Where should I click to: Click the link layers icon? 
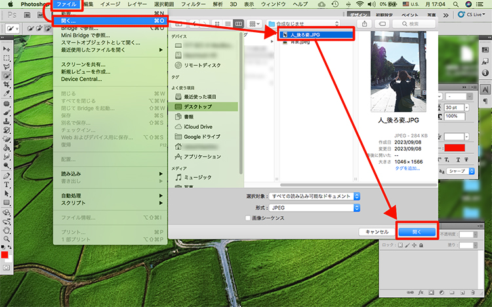tap(411, 293)
